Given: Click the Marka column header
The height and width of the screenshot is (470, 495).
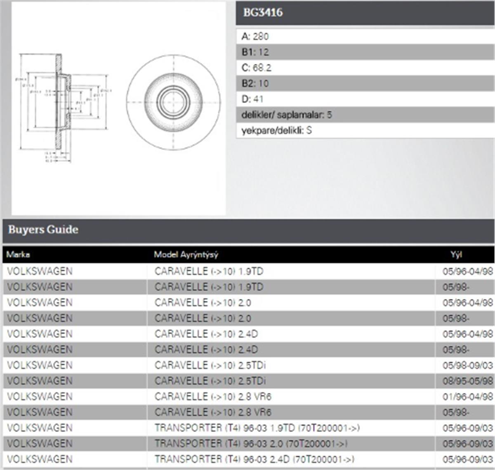Looking at the screenshot, I should click(x=18, y=254).
